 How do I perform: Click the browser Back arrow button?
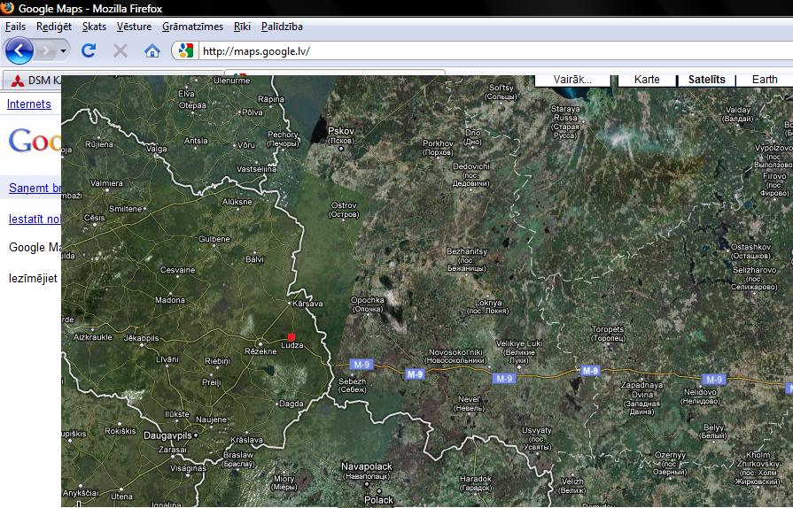pos(19,50)
